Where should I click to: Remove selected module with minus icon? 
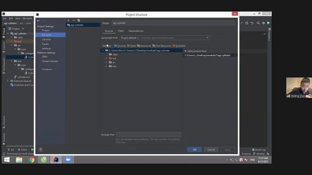click(x=74, y=20)
